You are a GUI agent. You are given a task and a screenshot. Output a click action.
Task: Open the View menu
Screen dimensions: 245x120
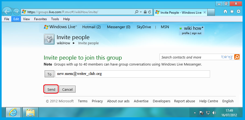coord(26,19)
